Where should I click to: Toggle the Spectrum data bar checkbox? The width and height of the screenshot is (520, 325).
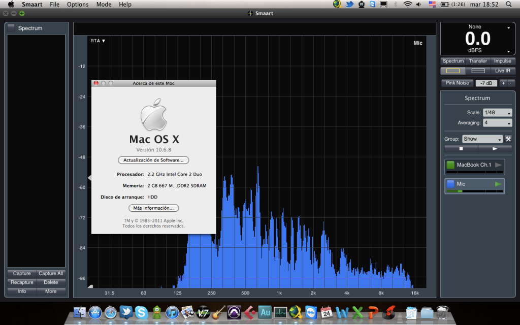pyautogui.click(x=11, y=28)
